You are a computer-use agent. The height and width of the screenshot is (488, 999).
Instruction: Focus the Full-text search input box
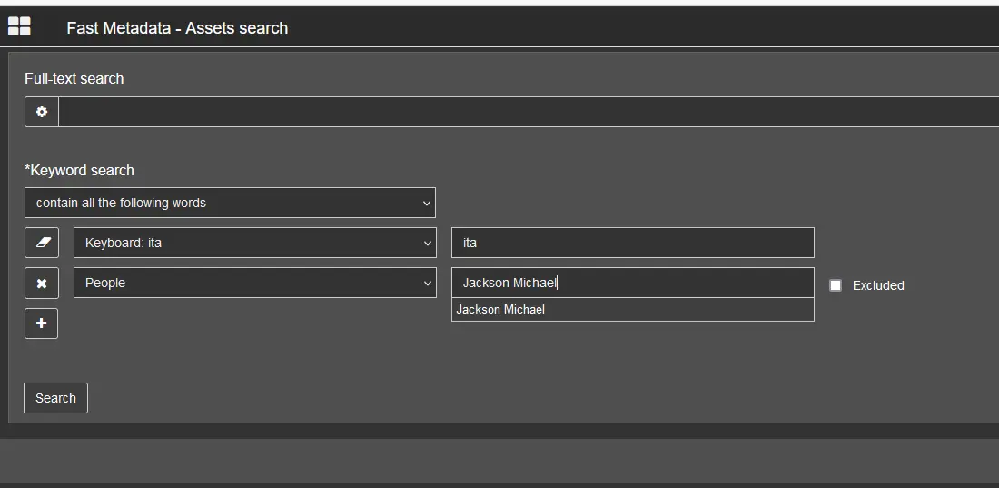click(x=527, y=112)
